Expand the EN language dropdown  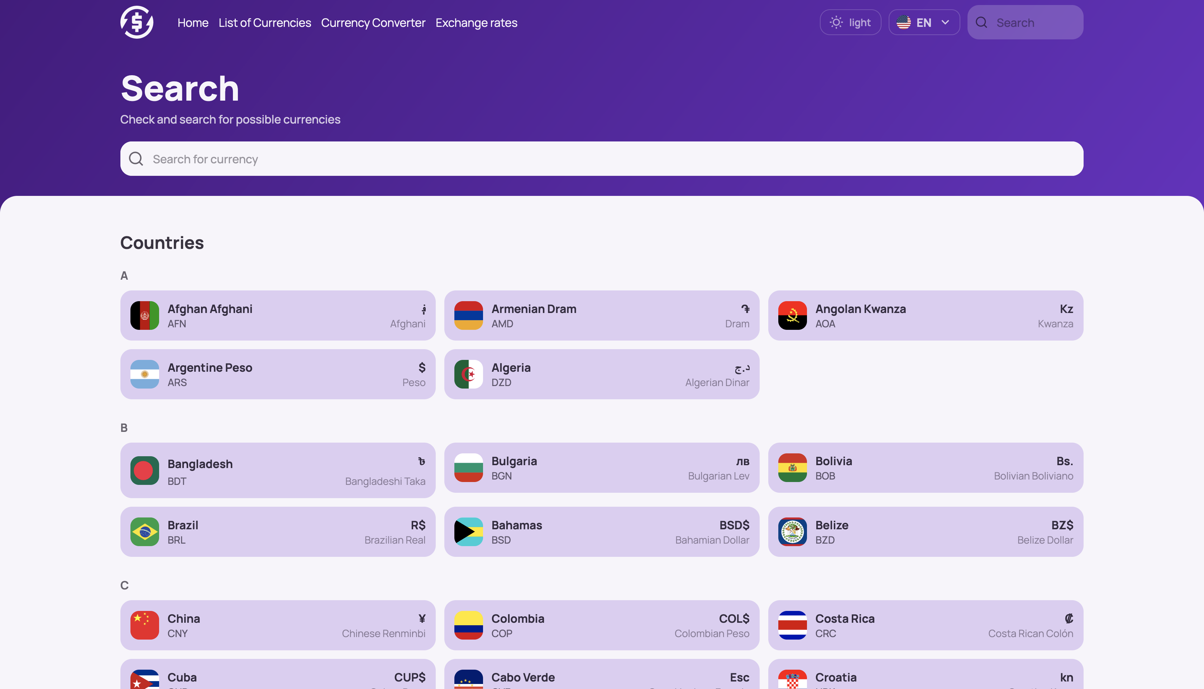point(924,21)
